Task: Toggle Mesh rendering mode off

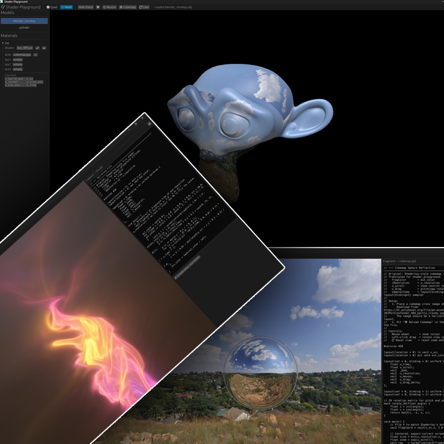Action: click(x=67, y=7)
